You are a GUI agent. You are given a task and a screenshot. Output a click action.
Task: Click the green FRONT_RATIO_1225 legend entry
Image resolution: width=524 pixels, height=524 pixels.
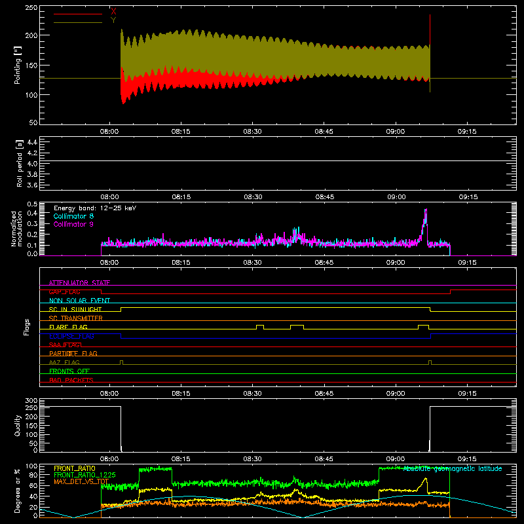tap(84, 475)
